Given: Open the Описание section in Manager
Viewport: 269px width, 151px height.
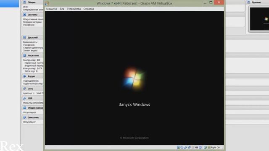Looking at the screenshot, I should tap(33, 117).
